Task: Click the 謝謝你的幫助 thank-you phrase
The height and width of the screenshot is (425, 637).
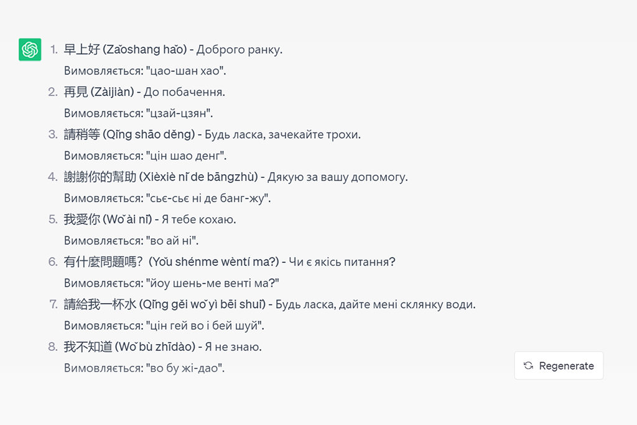Action: [x=160, y=177]
